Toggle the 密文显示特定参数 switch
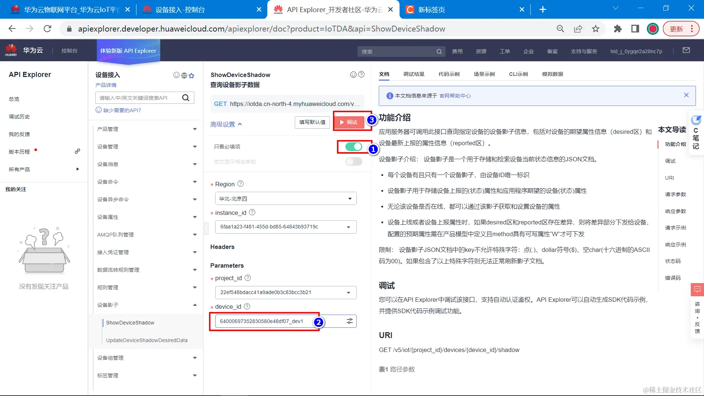This screenshot has width=704, height=396. [x=354, y=162]
